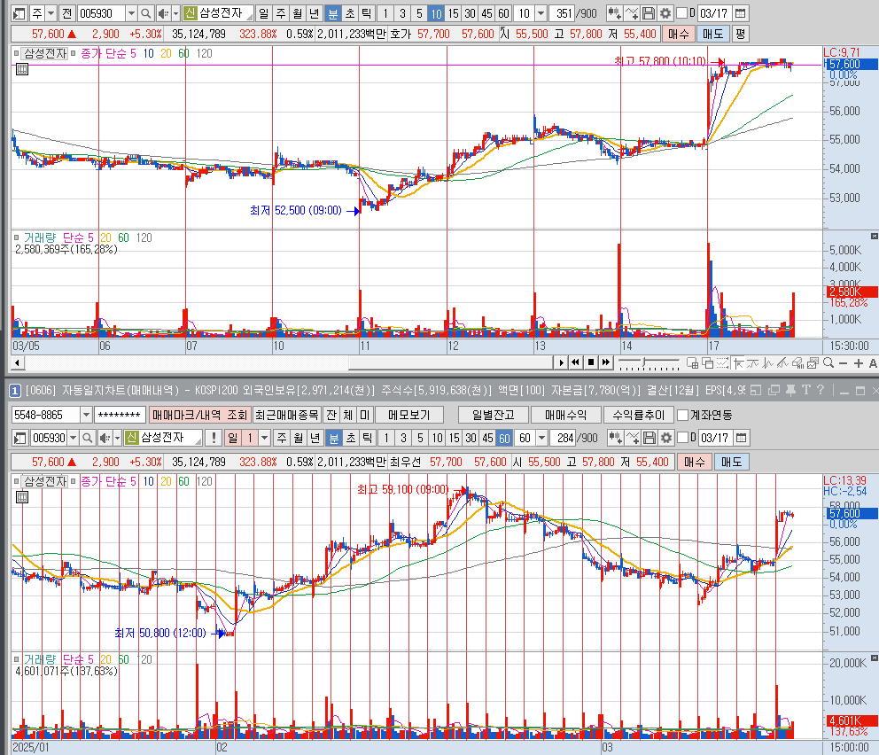Open the 005930 code dropdown in lower chart
Viewport: 879px width, 755px height.
(73, 438)
